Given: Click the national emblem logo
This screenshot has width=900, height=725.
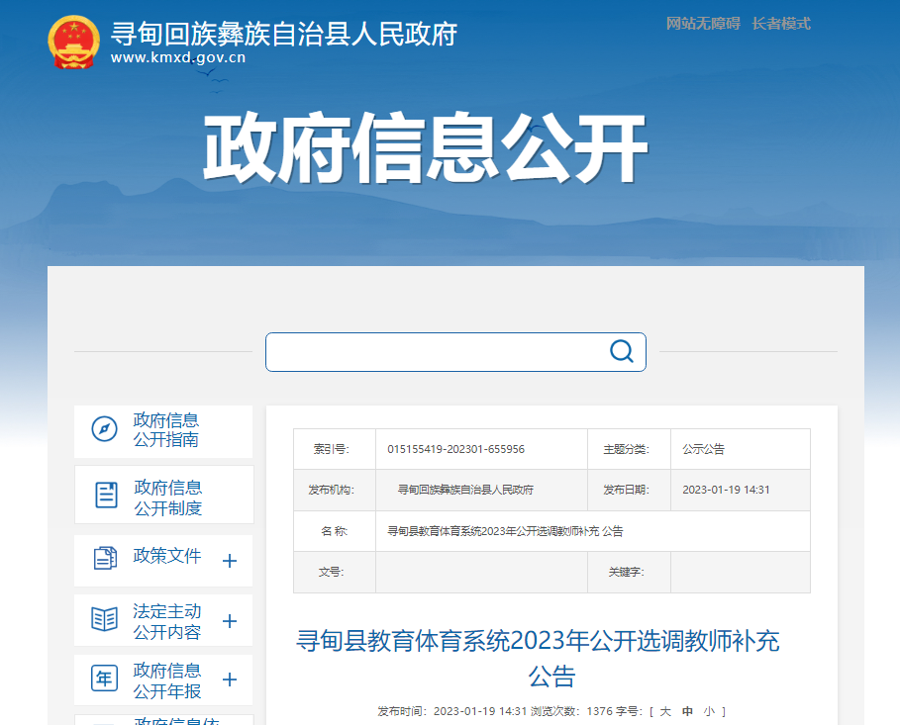Looking at the screenshot, I should tap(73, 43).
